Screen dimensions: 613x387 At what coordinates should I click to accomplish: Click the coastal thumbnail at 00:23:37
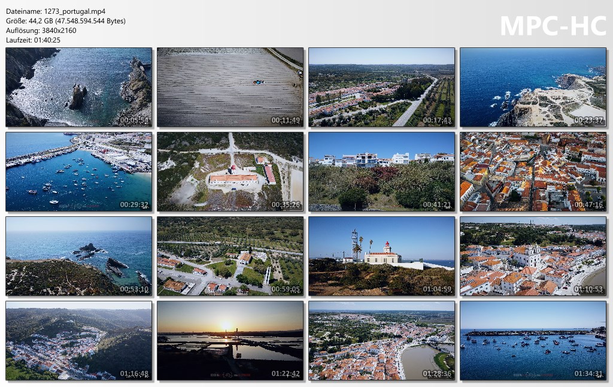coord(533,87)
